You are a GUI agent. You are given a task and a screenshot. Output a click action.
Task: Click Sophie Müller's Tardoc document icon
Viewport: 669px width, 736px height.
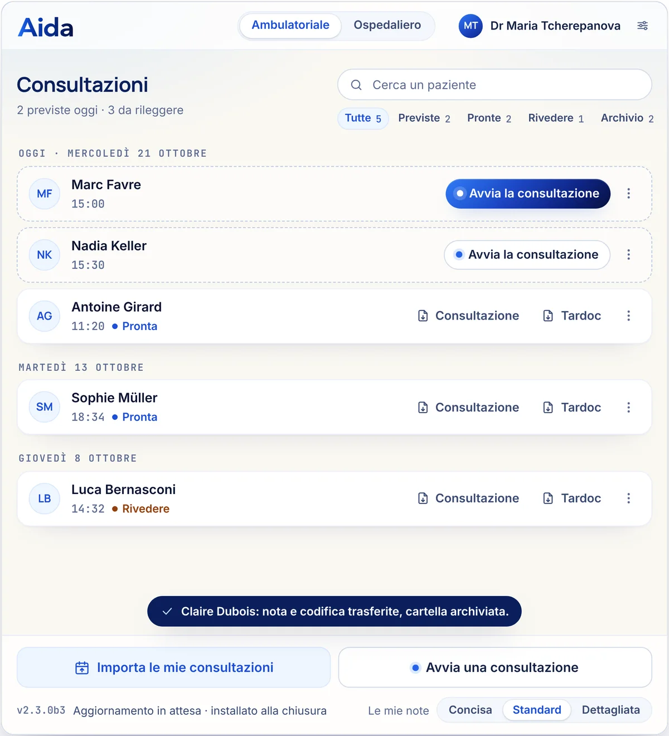pyautogui.click(x=548, y=408)
